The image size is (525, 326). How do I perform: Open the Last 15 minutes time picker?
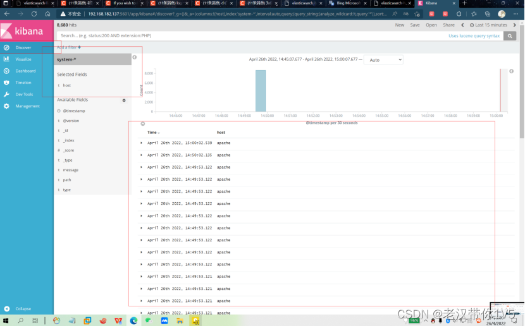tap(488, 25)
